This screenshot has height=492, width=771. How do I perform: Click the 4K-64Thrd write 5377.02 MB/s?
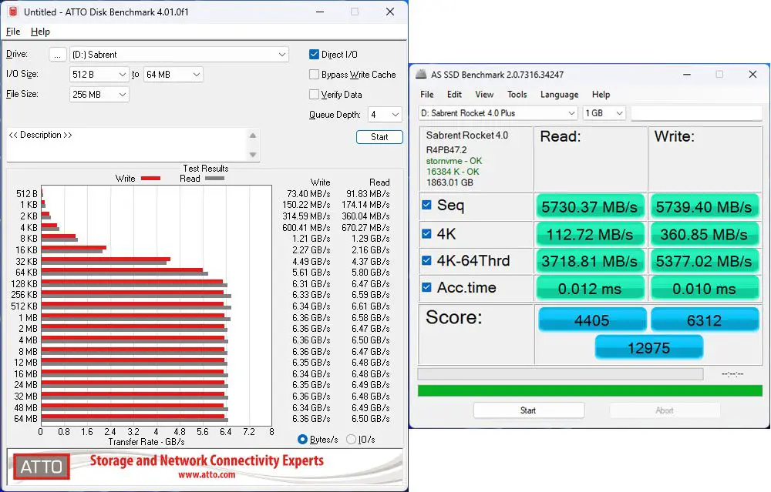(x=704, y=261)
